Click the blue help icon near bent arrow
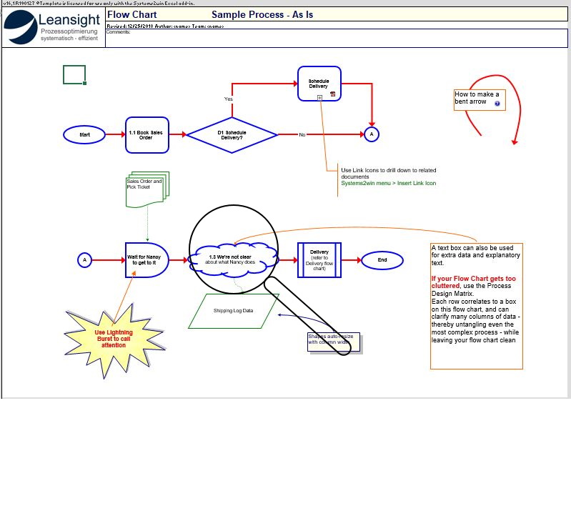 click(x=497, y=104)
